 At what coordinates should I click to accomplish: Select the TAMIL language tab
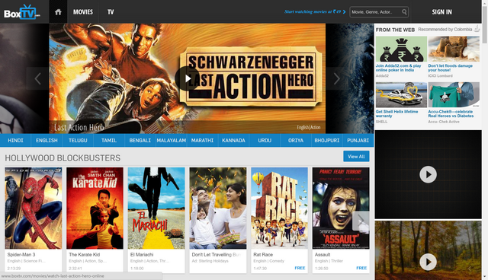tap(109, 140)
